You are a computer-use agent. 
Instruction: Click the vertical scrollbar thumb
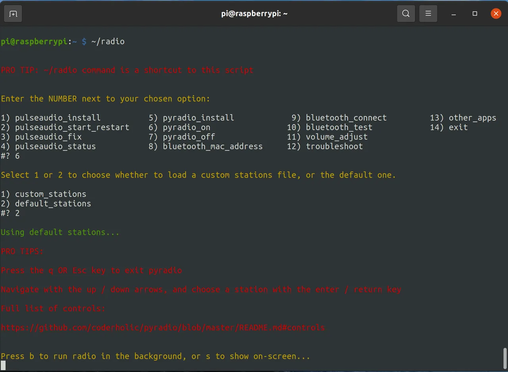pos(505,359)
